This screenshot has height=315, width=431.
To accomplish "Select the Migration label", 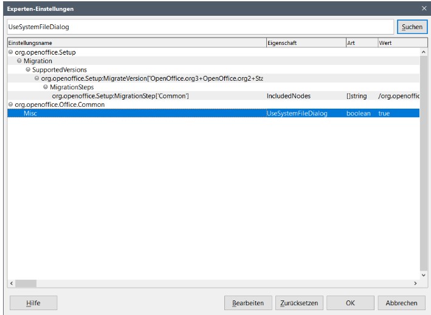I will pos(38,61).
